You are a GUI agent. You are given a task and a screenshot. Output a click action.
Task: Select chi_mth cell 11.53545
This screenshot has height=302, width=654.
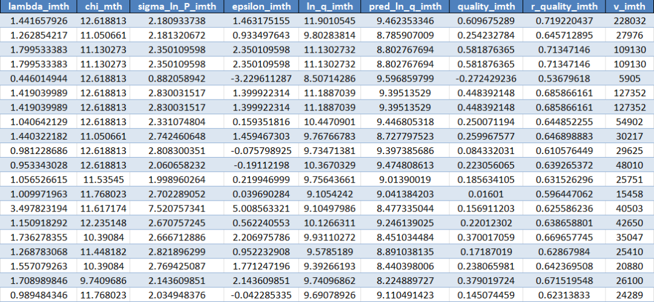click(103, 179)
